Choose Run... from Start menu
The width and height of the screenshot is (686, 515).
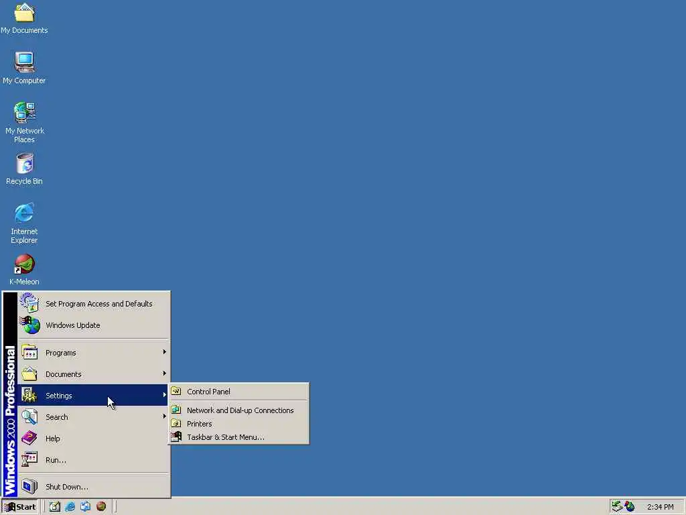[x=94, y=460]
